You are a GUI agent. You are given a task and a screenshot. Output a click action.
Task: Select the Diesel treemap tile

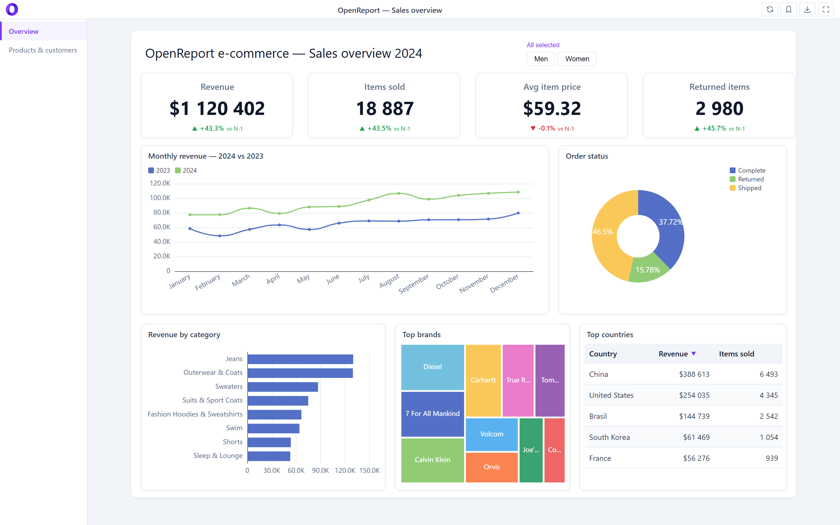(433, 367)
